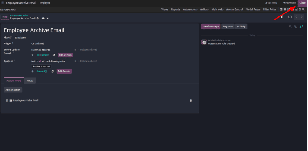
Task: Open the Model field showing Employee
Action: pos(20,37)
